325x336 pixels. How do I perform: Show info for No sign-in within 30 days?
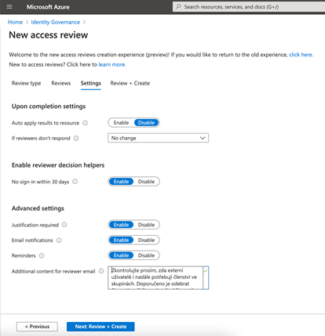pos(75,182)
